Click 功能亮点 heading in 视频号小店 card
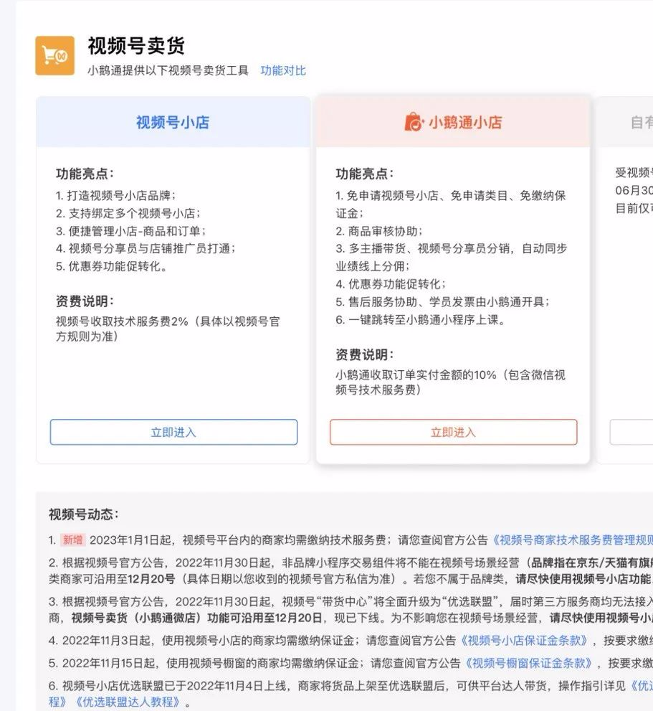This screenshot has height=711, width=653. [85, 173]
